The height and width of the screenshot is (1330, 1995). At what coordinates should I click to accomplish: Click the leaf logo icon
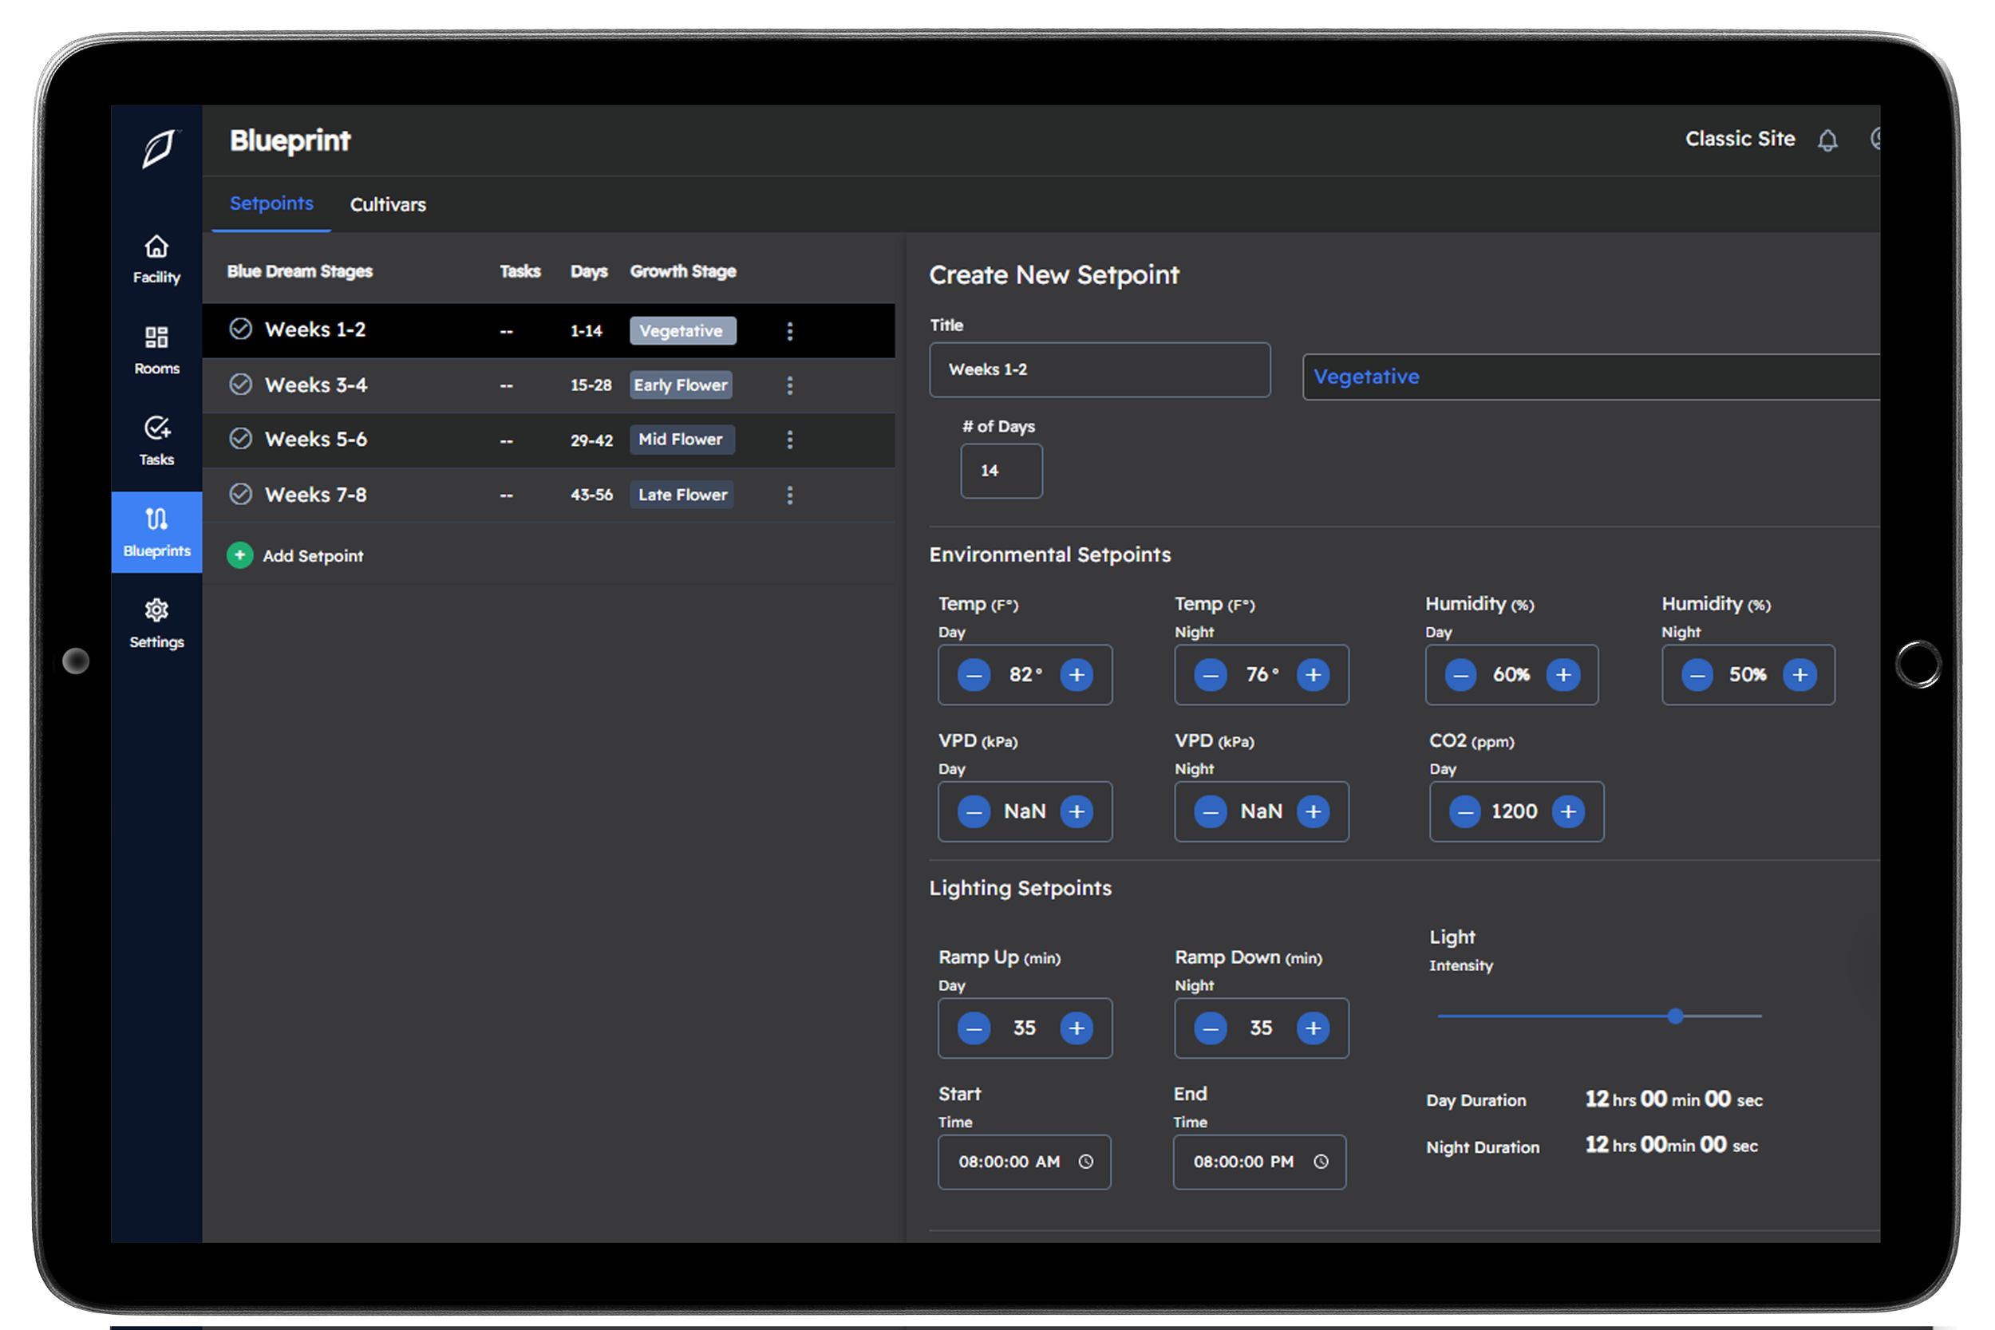[158, 149]
